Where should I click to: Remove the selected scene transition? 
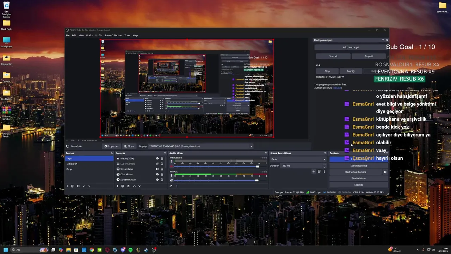(319, 171)
